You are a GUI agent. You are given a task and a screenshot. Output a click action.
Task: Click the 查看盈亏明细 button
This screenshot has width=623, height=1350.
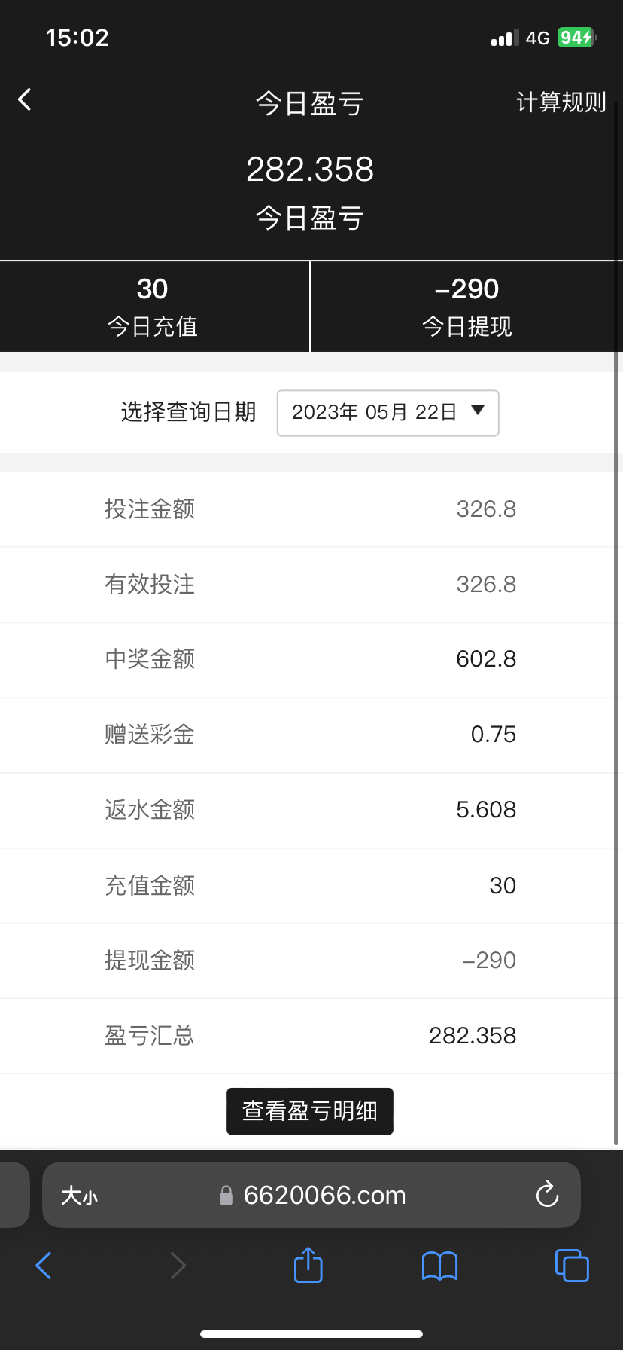[x=310, y=1111]
